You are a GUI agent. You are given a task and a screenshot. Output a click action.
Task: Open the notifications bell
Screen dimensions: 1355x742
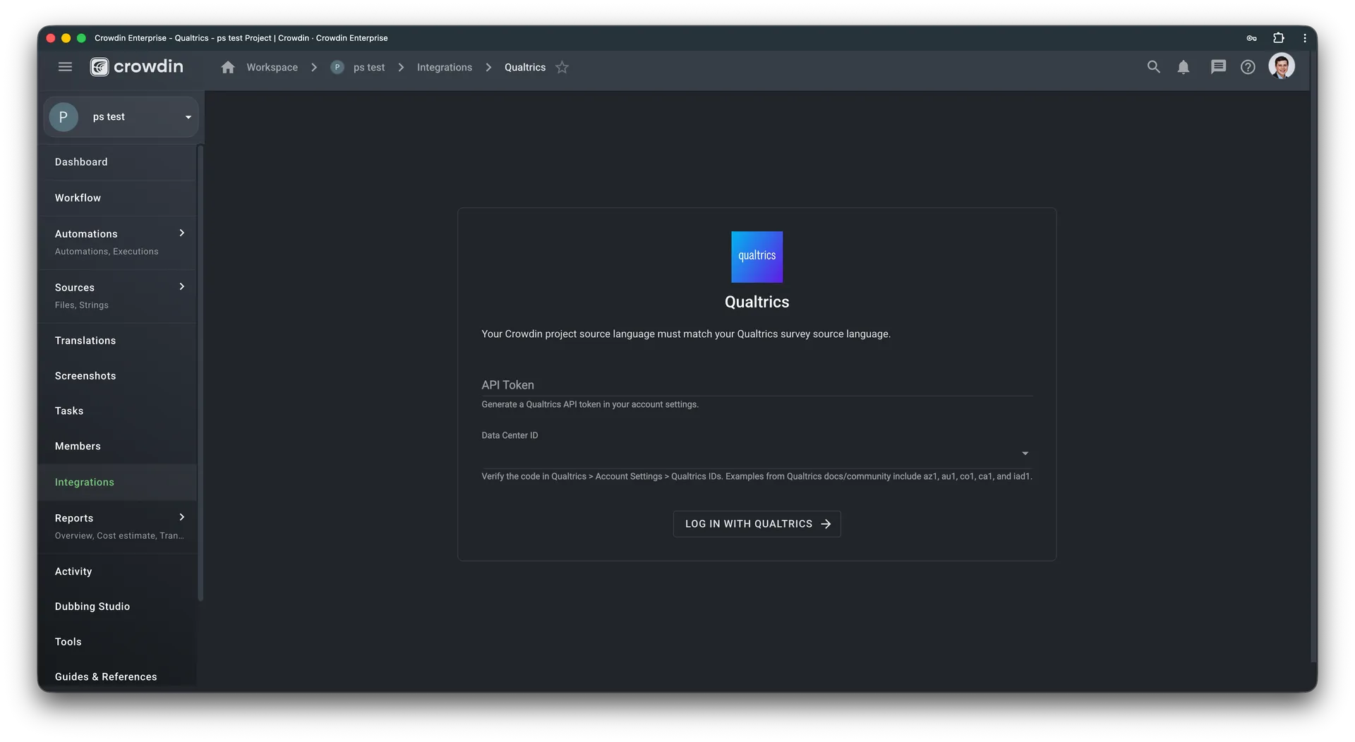[1184, 67]
